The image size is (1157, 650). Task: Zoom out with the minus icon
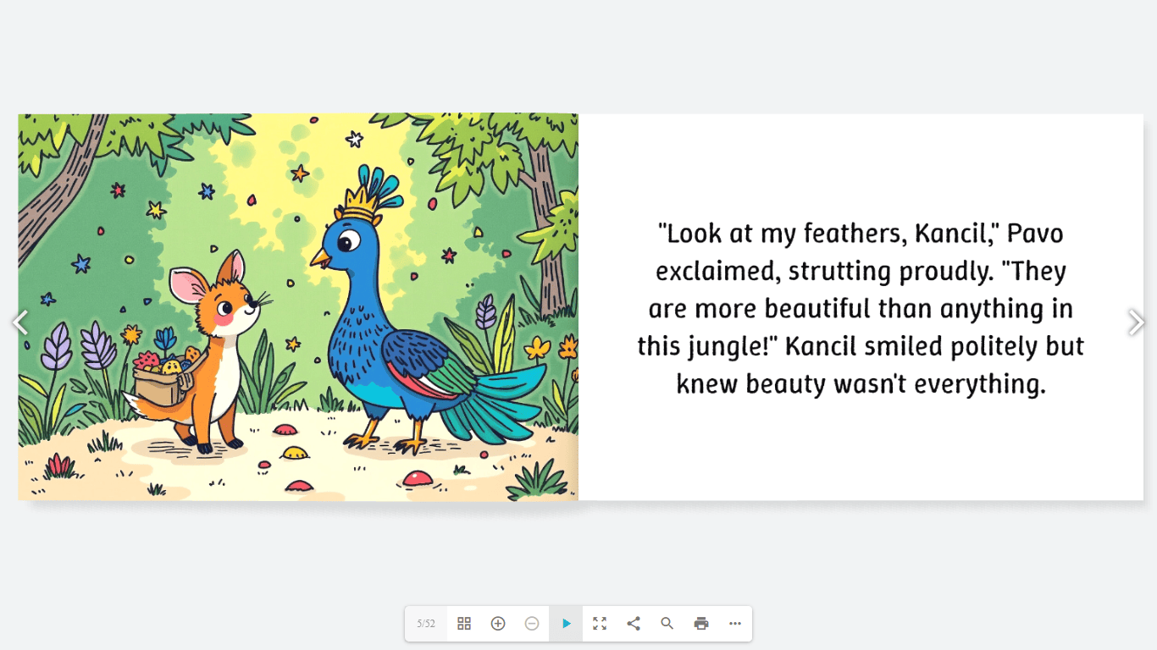pos(532,624)
